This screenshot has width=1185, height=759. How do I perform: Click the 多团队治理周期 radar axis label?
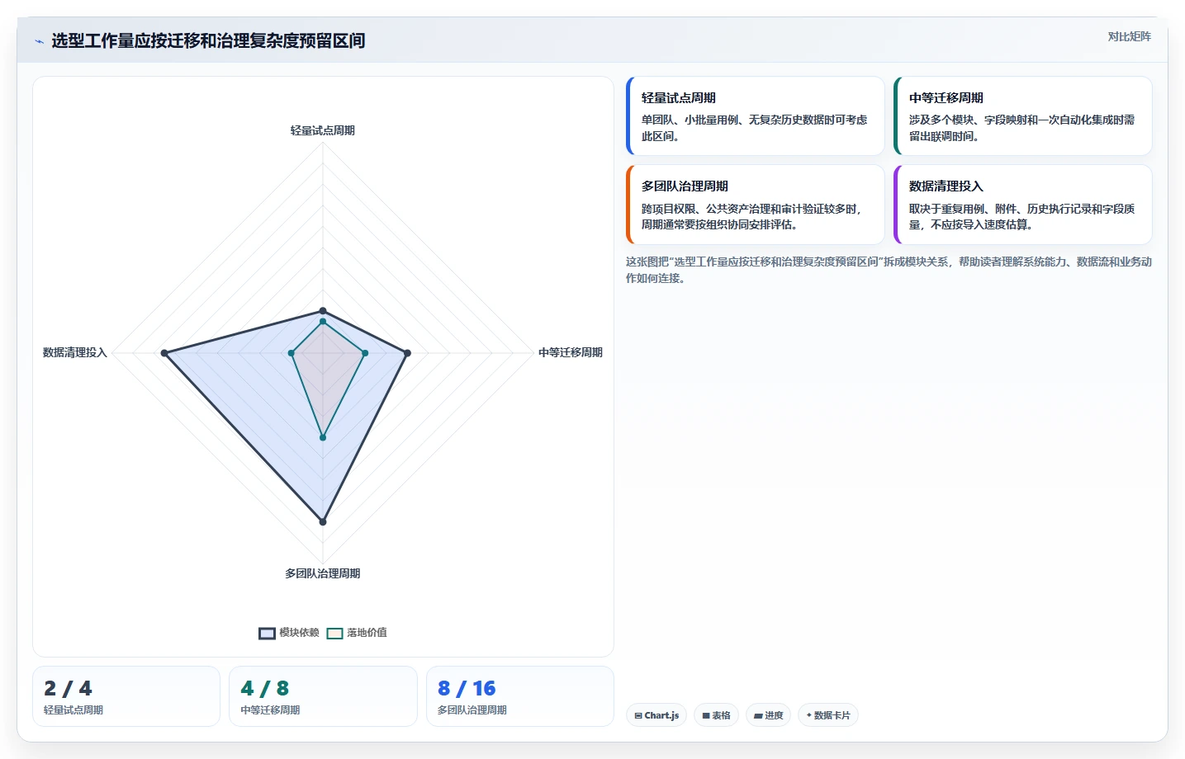[323, 573]
